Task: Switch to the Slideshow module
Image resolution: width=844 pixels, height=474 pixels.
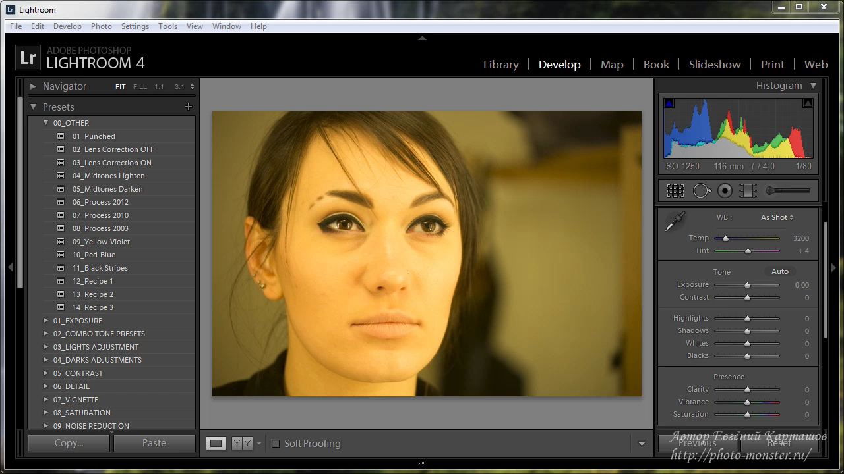Action: pos(715,65)
